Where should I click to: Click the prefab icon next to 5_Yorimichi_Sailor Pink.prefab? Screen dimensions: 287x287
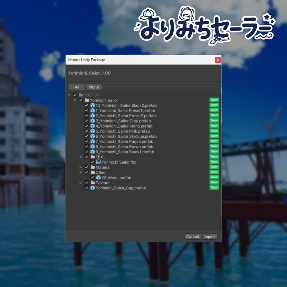(93, 131)
